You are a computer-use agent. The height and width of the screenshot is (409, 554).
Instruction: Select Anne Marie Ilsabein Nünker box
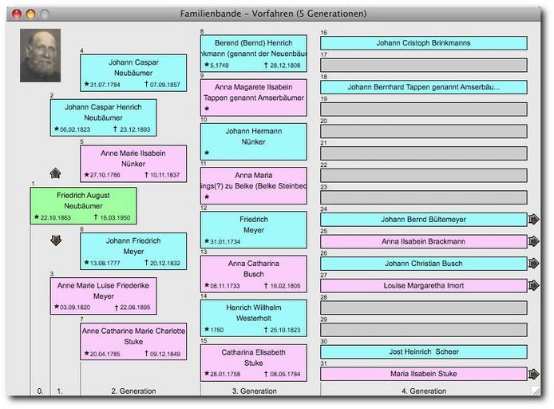click(x=133, y=164)
